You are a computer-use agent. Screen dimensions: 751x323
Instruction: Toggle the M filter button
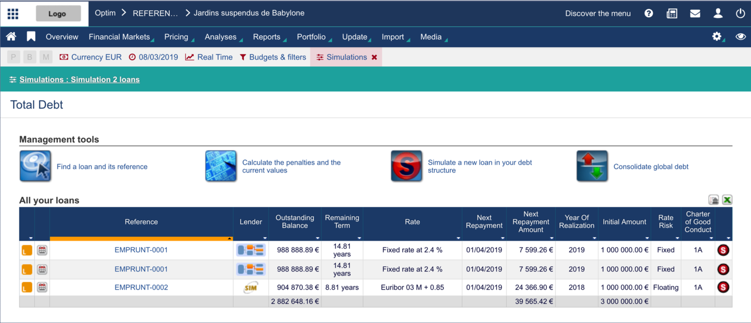tap(46, 57)
